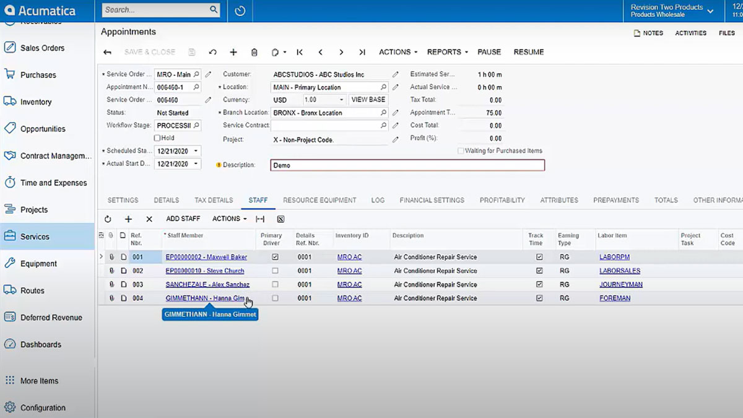Go to first record icon
Image resolution: width=743 pixels, height=418 pixels.
[x=300, y=52]
